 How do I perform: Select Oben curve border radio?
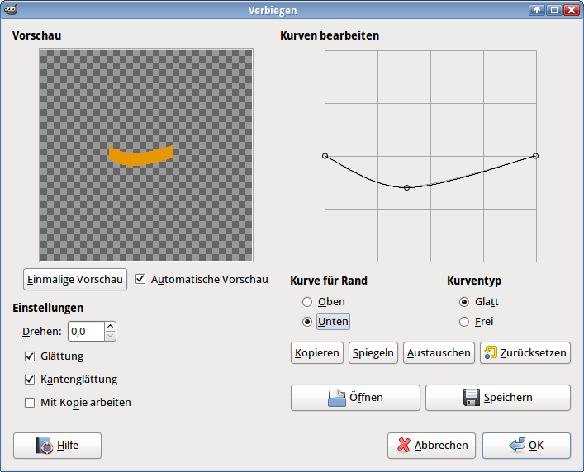pyautogui.click(x=307, y=302)
